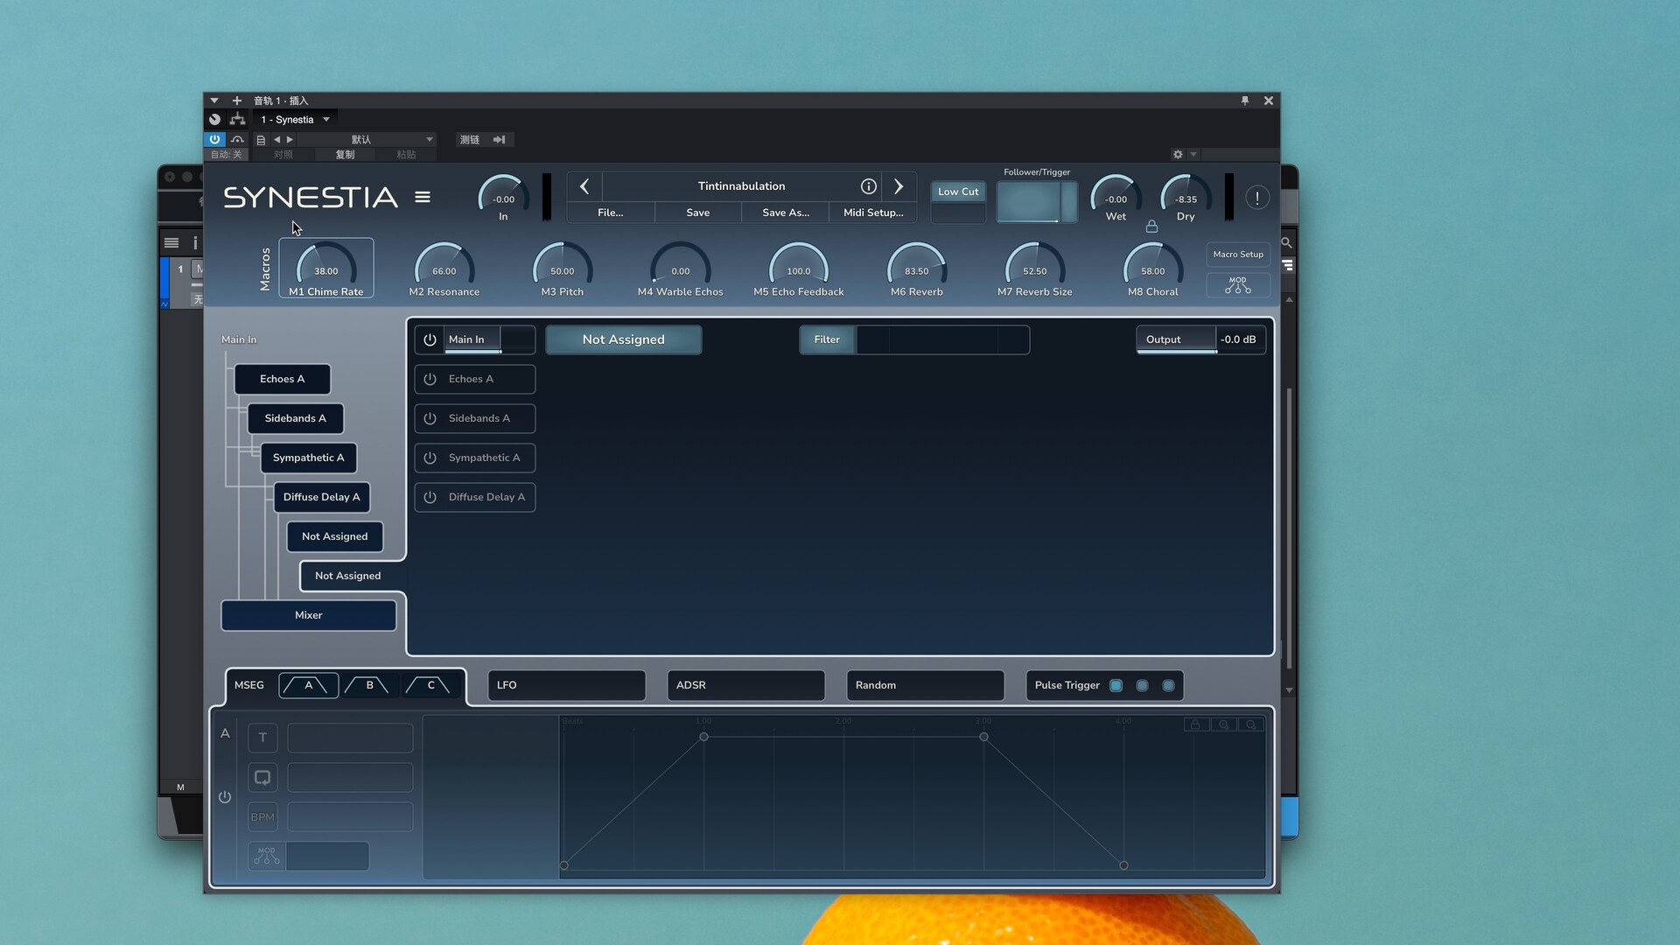Screen dimensions: 1680x945
Task: Open Macro Setup
Action: 1238,255
